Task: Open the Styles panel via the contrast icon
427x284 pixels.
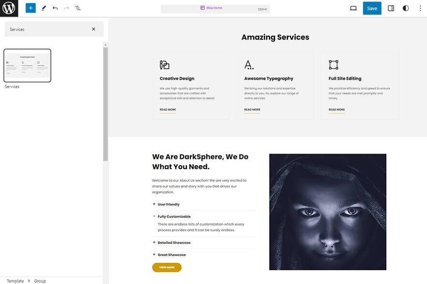Action: point(406,8)
